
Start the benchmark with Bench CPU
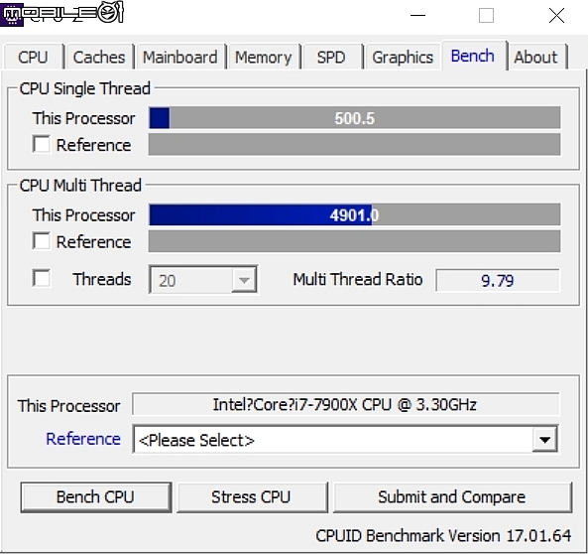coord(95,496)
